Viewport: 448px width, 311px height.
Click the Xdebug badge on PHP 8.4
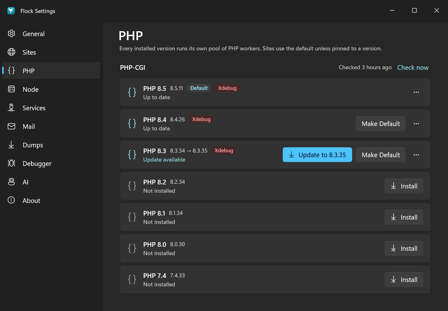click(201, 119)
